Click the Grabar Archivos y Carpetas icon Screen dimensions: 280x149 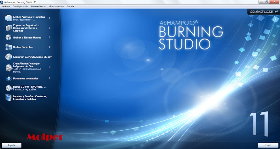[x=8, y=18]
